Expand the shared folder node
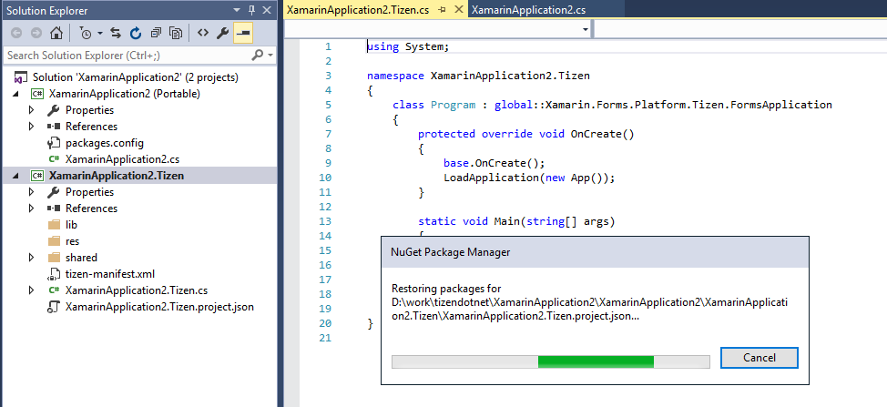The width and height of the screenshot is (887, 407). point(31,258)
